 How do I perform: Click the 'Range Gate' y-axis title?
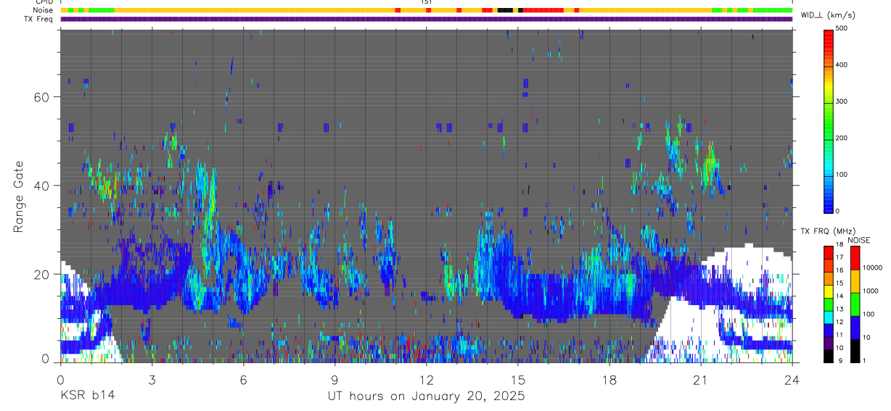[x=20, y=196]
